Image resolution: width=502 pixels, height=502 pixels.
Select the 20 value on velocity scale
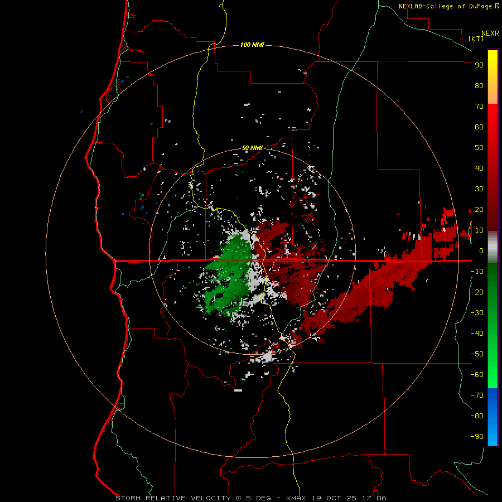click(x=479, y=209)
